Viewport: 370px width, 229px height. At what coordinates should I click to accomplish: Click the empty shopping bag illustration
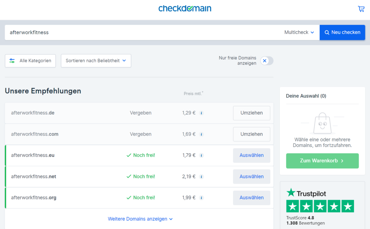coord(322,123)
